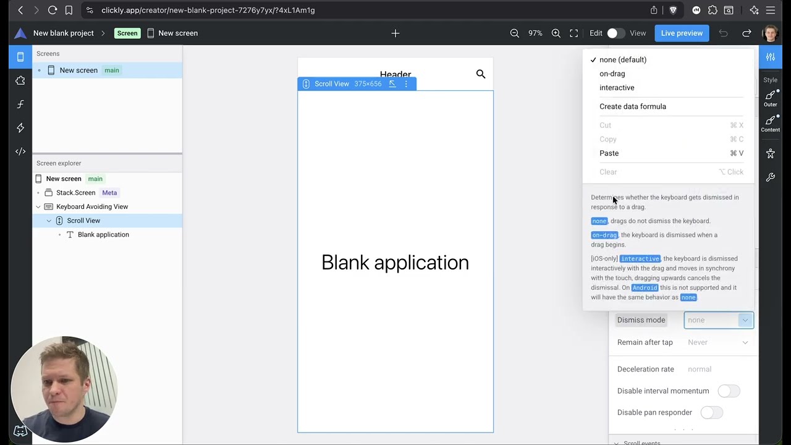Click the green Screen badge in breadcrumb
Image resolution: width=791 pixels, height=445 pixels.
127,33
